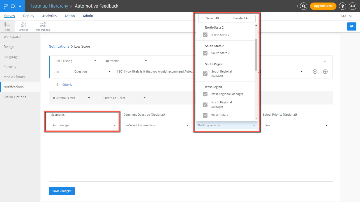
Task: Click the Criteria add link
Action: (67, 85)
